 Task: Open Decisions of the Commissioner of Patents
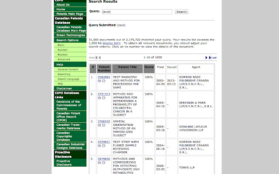tap(70, 105)
